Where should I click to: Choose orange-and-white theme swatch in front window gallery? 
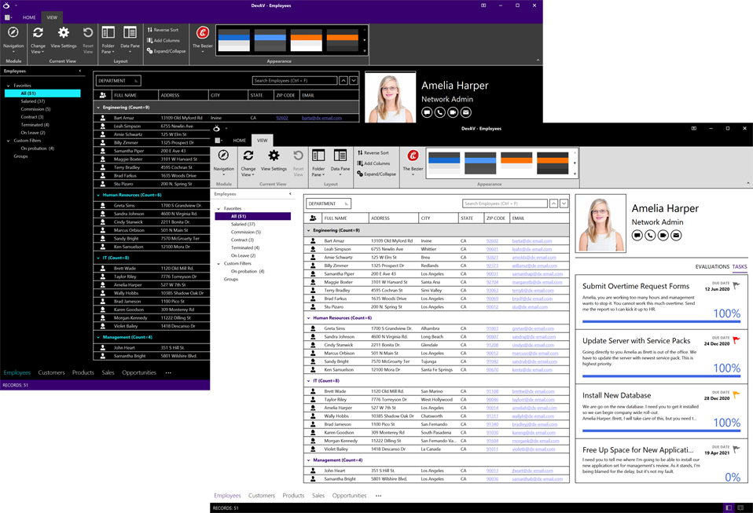pos(516,163)
